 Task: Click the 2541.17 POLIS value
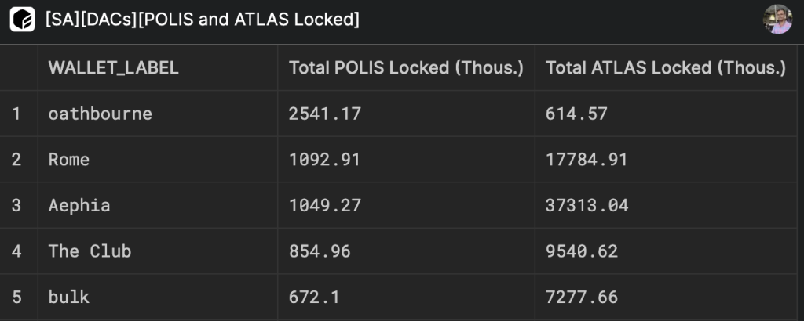pyautogui.click(x=325, y=114)
